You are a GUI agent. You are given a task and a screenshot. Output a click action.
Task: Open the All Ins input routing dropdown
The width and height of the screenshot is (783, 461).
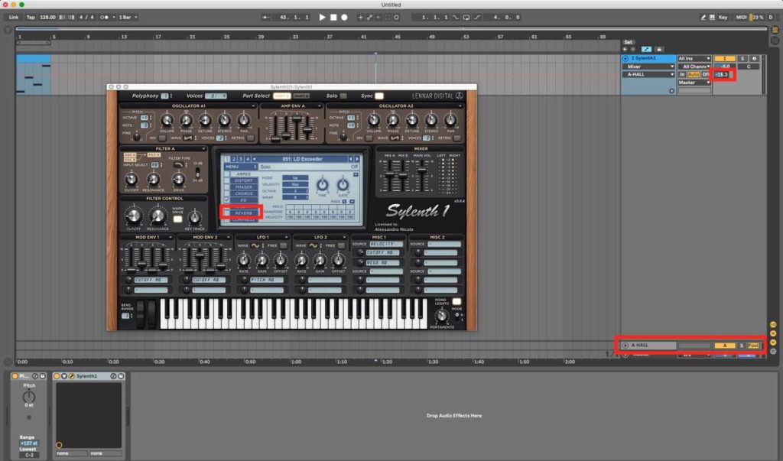pos(694,59)
